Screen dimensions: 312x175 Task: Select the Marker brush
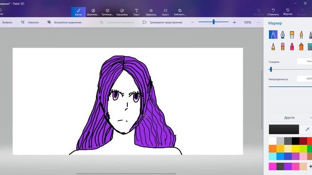[x=273, y=35]
